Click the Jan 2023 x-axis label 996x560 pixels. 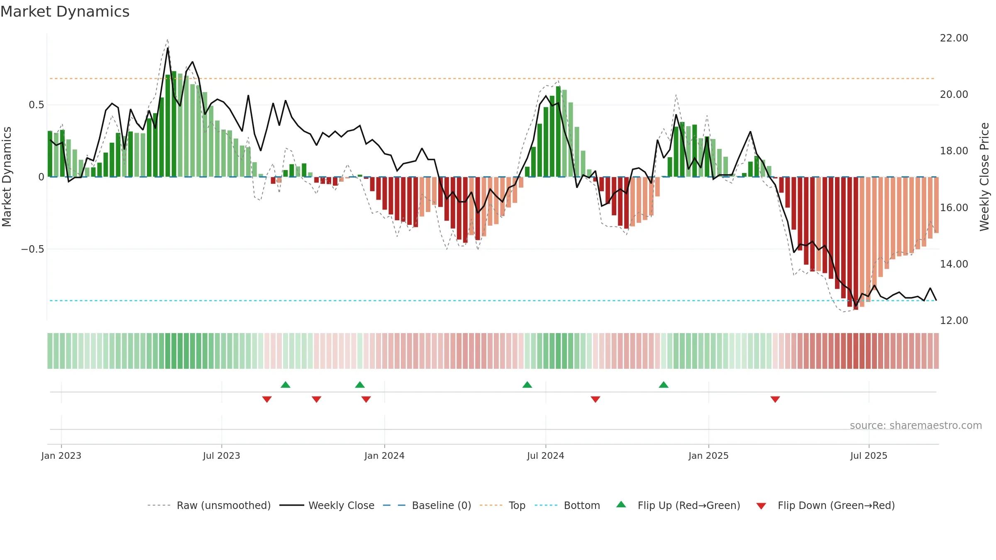click(x=61, y=455)
